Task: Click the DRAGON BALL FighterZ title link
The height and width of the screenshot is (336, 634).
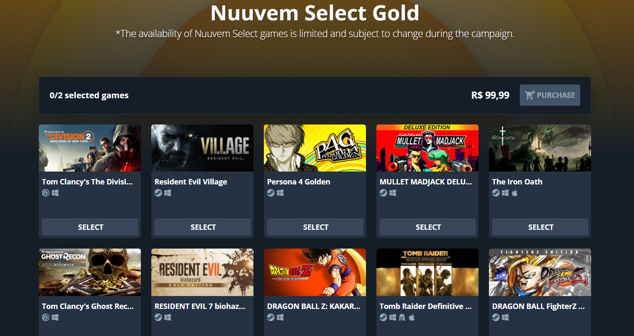Action: pos(539,306)
